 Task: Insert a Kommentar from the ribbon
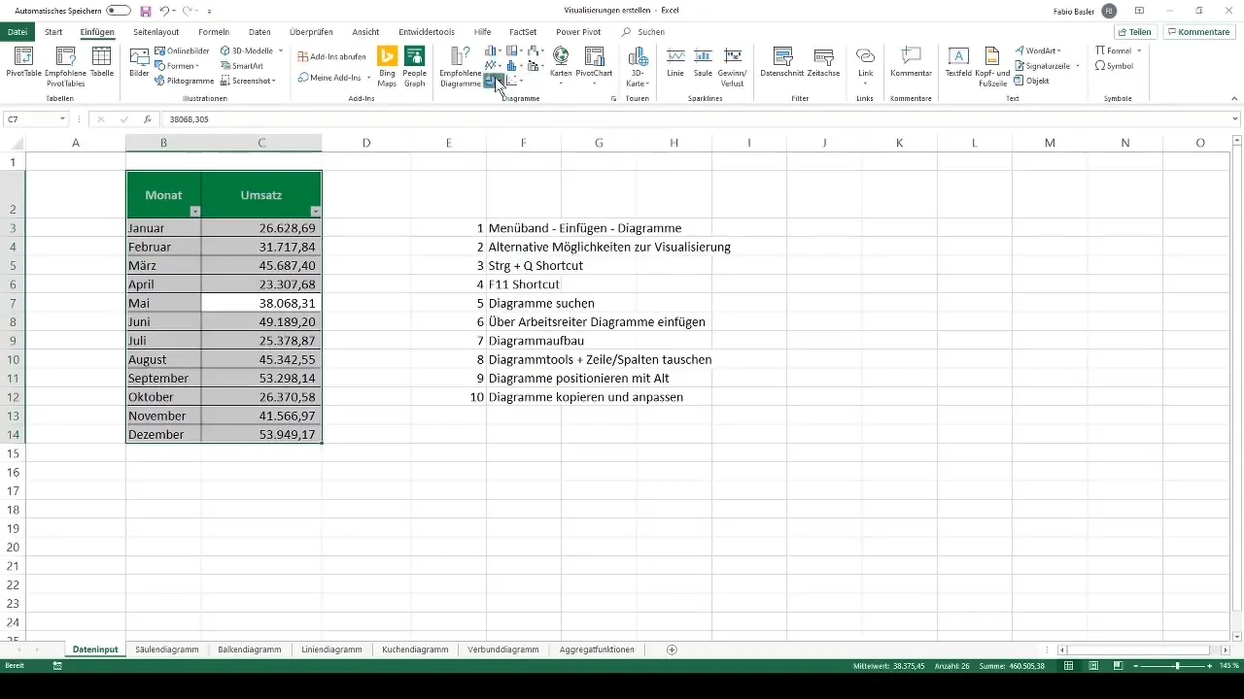pos(911,62)
